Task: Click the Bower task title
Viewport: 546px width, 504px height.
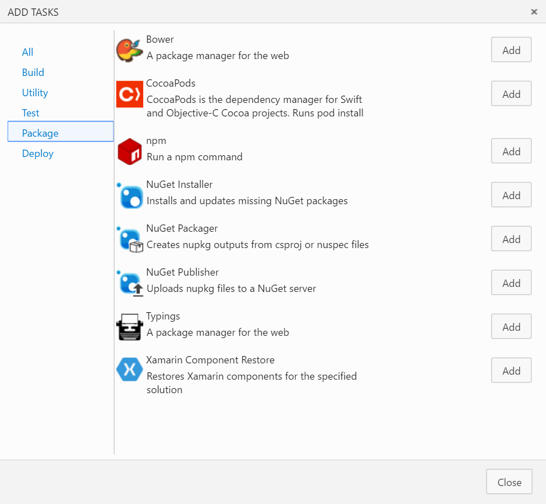Action: click(x=160, y=39)
